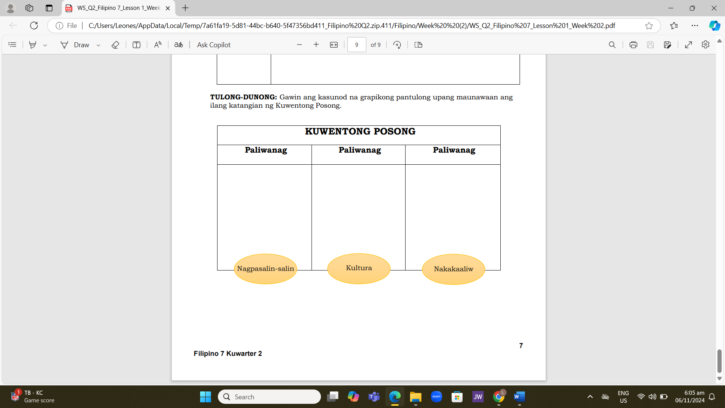
Task: Click the Kultura oval
Action: point(359,268)
